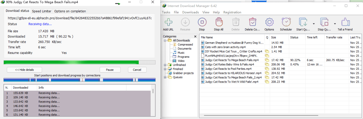Image resolution: width=363 pixels, height=119 pixels.
Task: Click the Tell a Friend icon
Action: tap(345, 22)
